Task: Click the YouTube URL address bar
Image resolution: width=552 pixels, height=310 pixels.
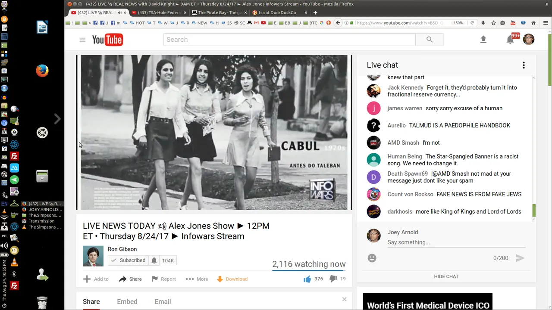Action: pos(399,23)
